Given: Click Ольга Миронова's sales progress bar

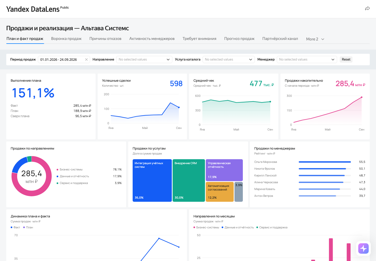Looking at the screenshot, I should pyautogui.click(x=325, y=162).
